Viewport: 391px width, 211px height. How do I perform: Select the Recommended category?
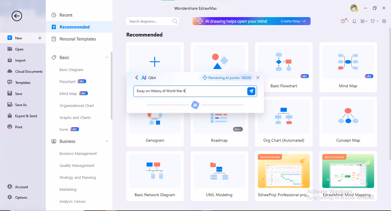click(x=79, y=27)
